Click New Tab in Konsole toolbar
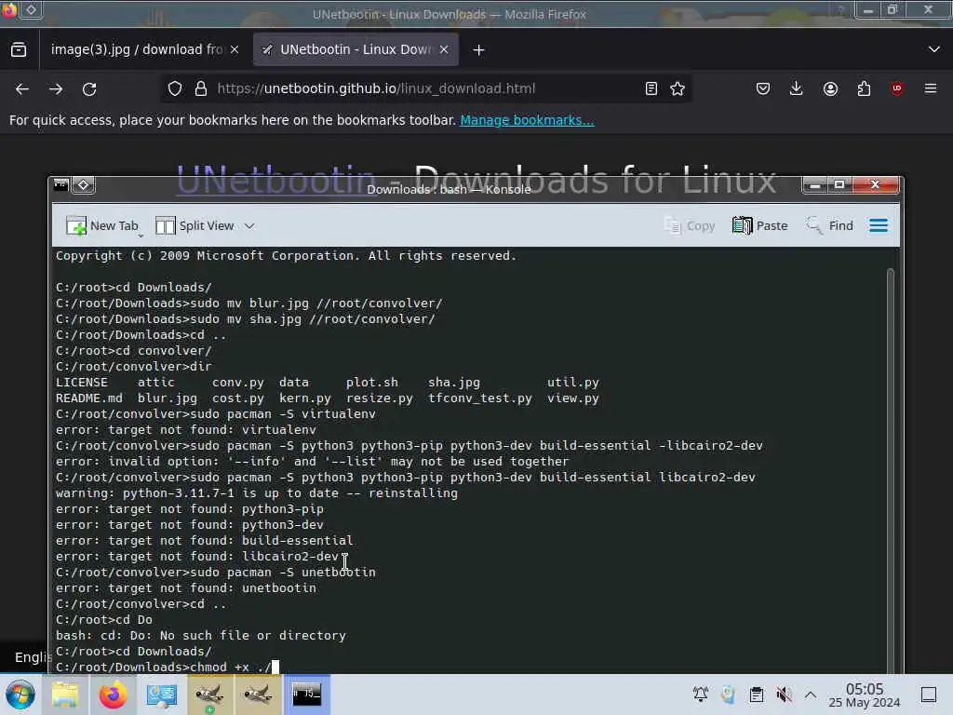Screen dimensions: 953x715 coord(102,225)
